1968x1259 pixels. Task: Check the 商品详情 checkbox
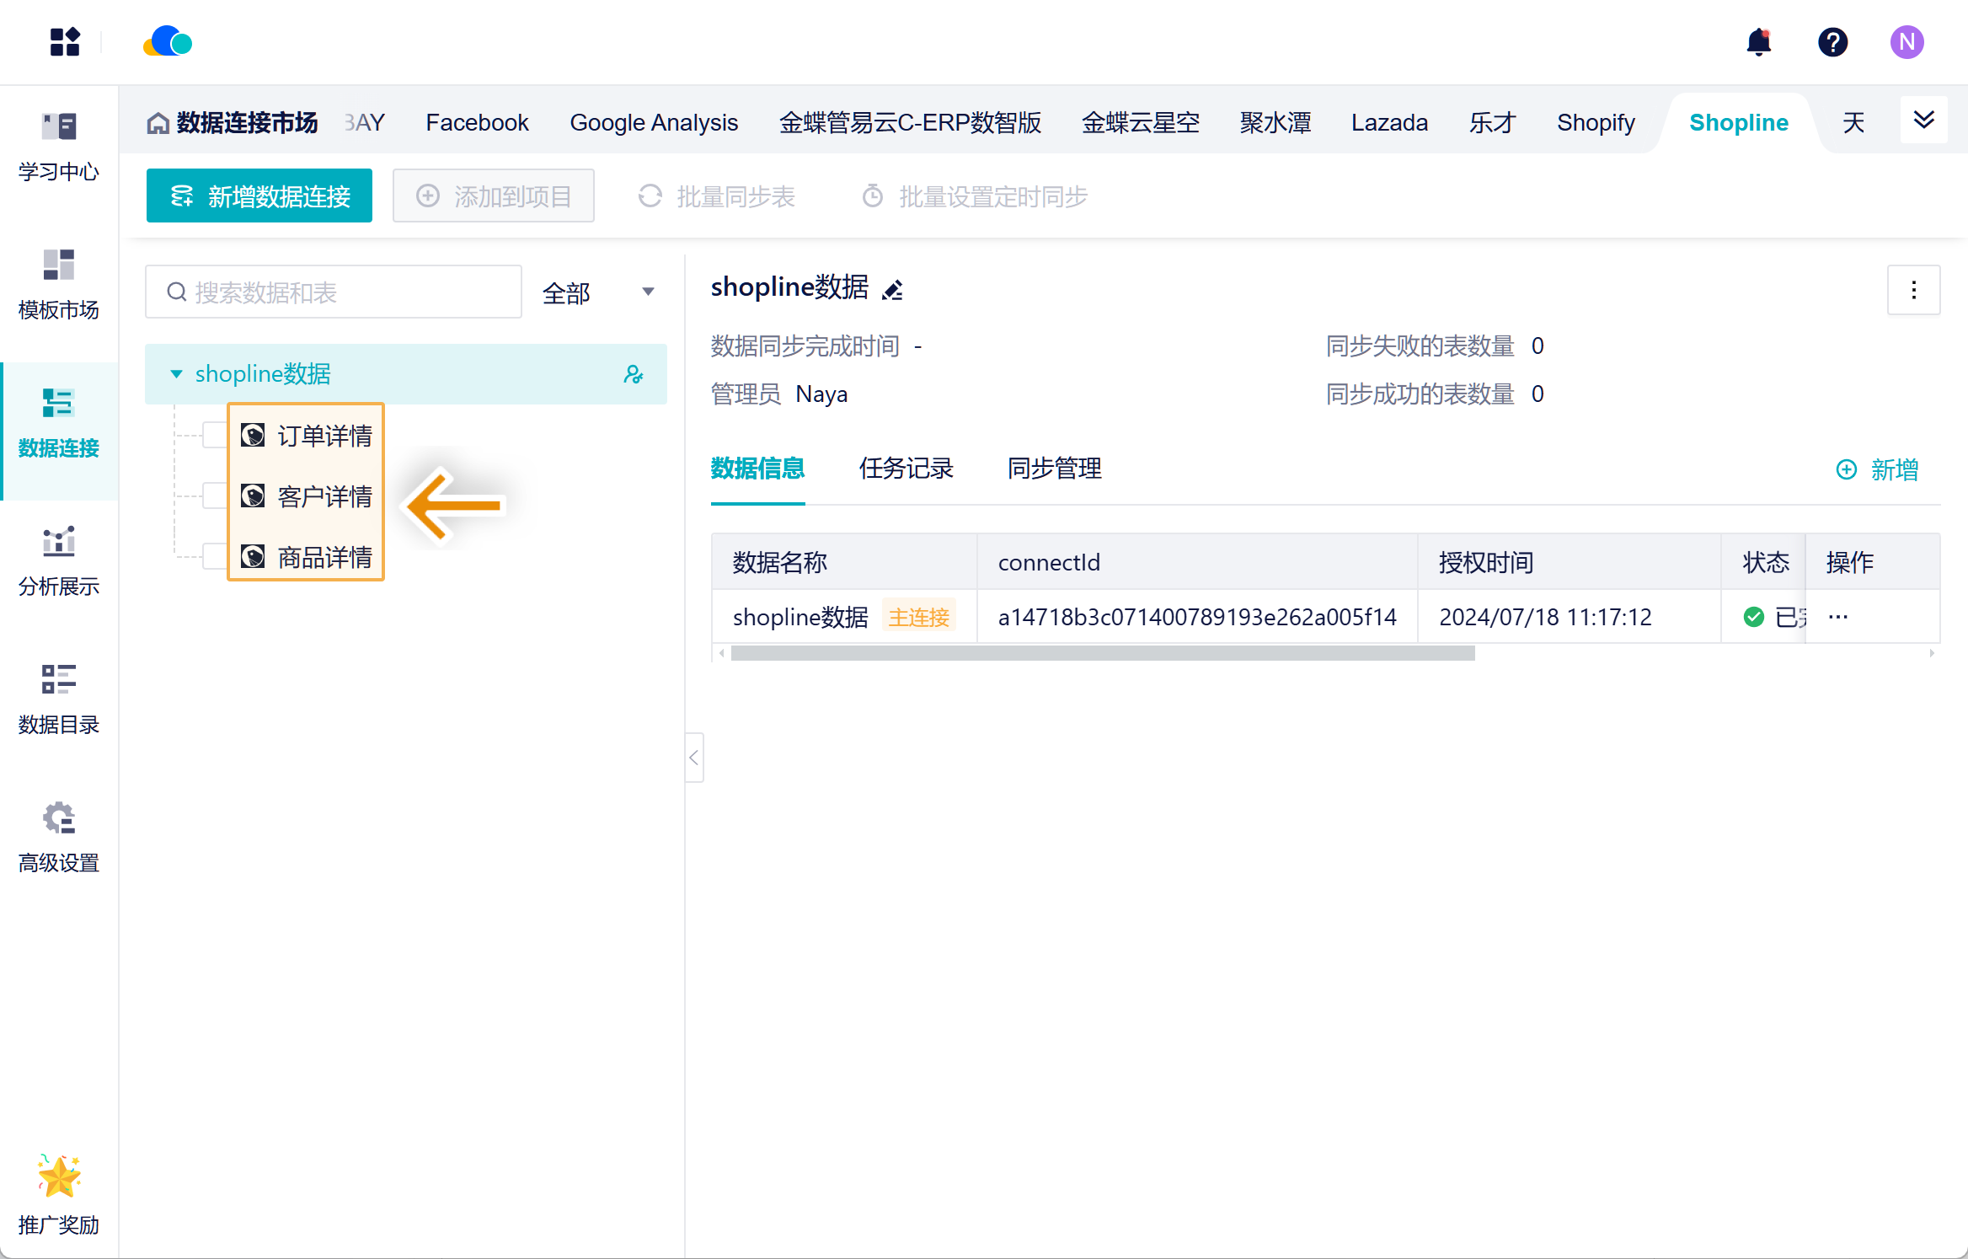click(x=215, y=557)
